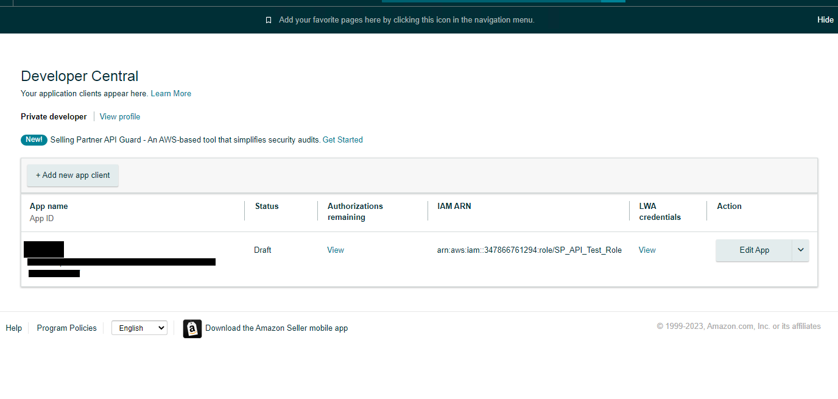838x399 pixels.
Task: Open the English language dropdown
Action: point(139,328)
